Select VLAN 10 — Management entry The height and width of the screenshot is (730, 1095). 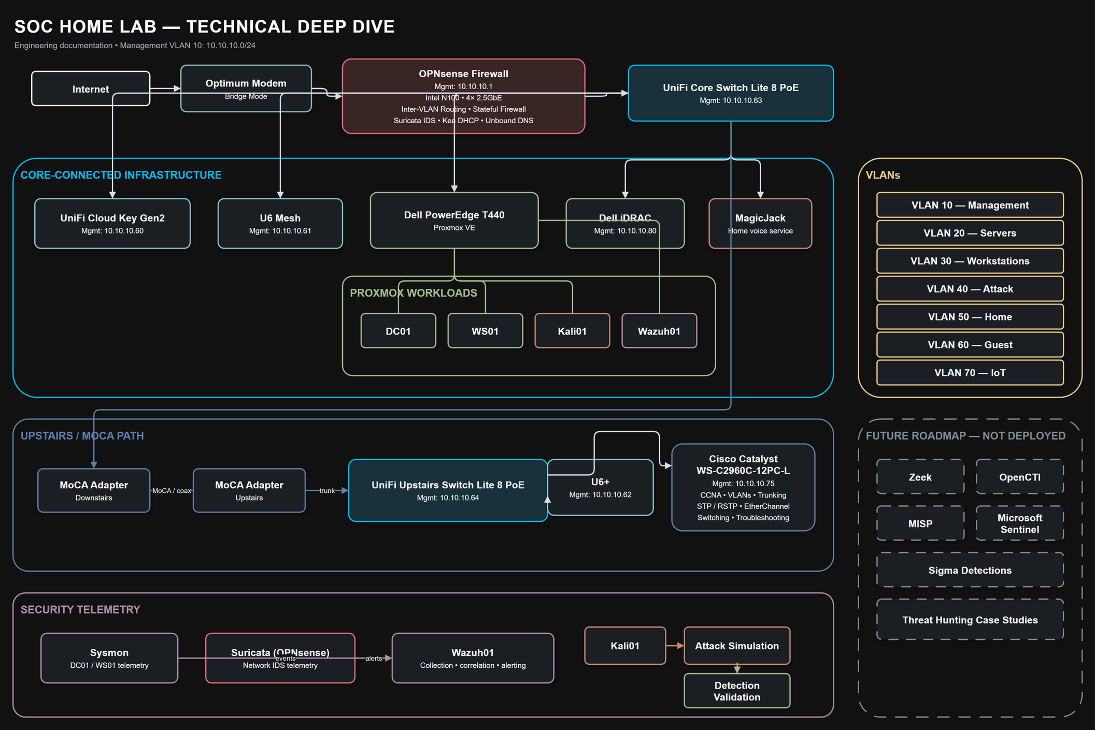[x=970, y=205]
